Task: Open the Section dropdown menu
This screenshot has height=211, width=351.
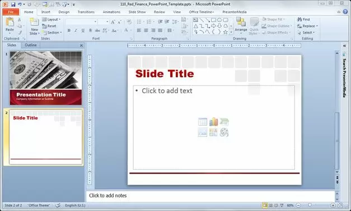Action: 52,32
